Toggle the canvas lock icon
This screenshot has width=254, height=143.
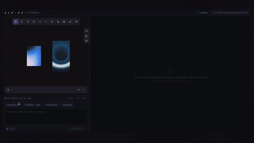tap(86, 36)
